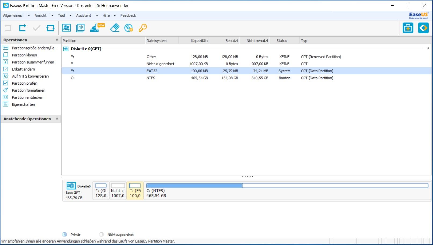Select the 'FAT32' cell in the table

pyautogui.click(x=152, y=71)
